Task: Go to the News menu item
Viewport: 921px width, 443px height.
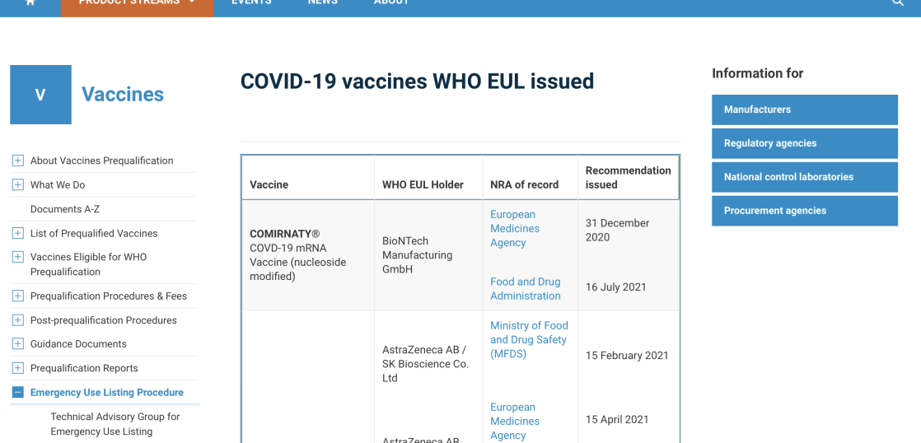Action: pyautogui.click(x=322, y=3)
